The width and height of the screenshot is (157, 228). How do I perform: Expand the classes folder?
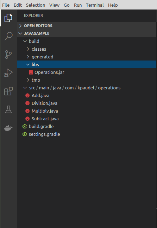pos(87,49)
